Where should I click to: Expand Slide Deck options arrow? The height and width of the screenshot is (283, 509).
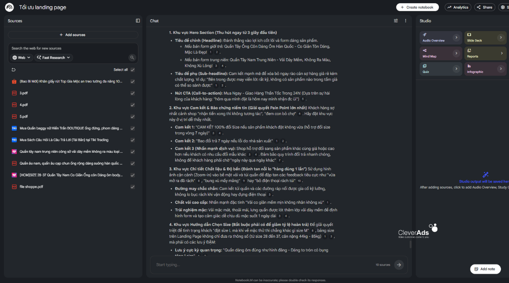click(501, 38)
